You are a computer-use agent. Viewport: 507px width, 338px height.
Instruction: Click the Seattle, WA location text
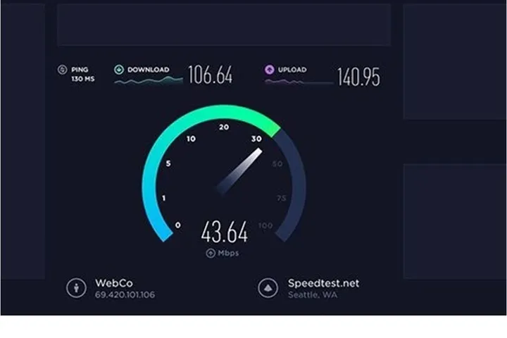point(313,294)
